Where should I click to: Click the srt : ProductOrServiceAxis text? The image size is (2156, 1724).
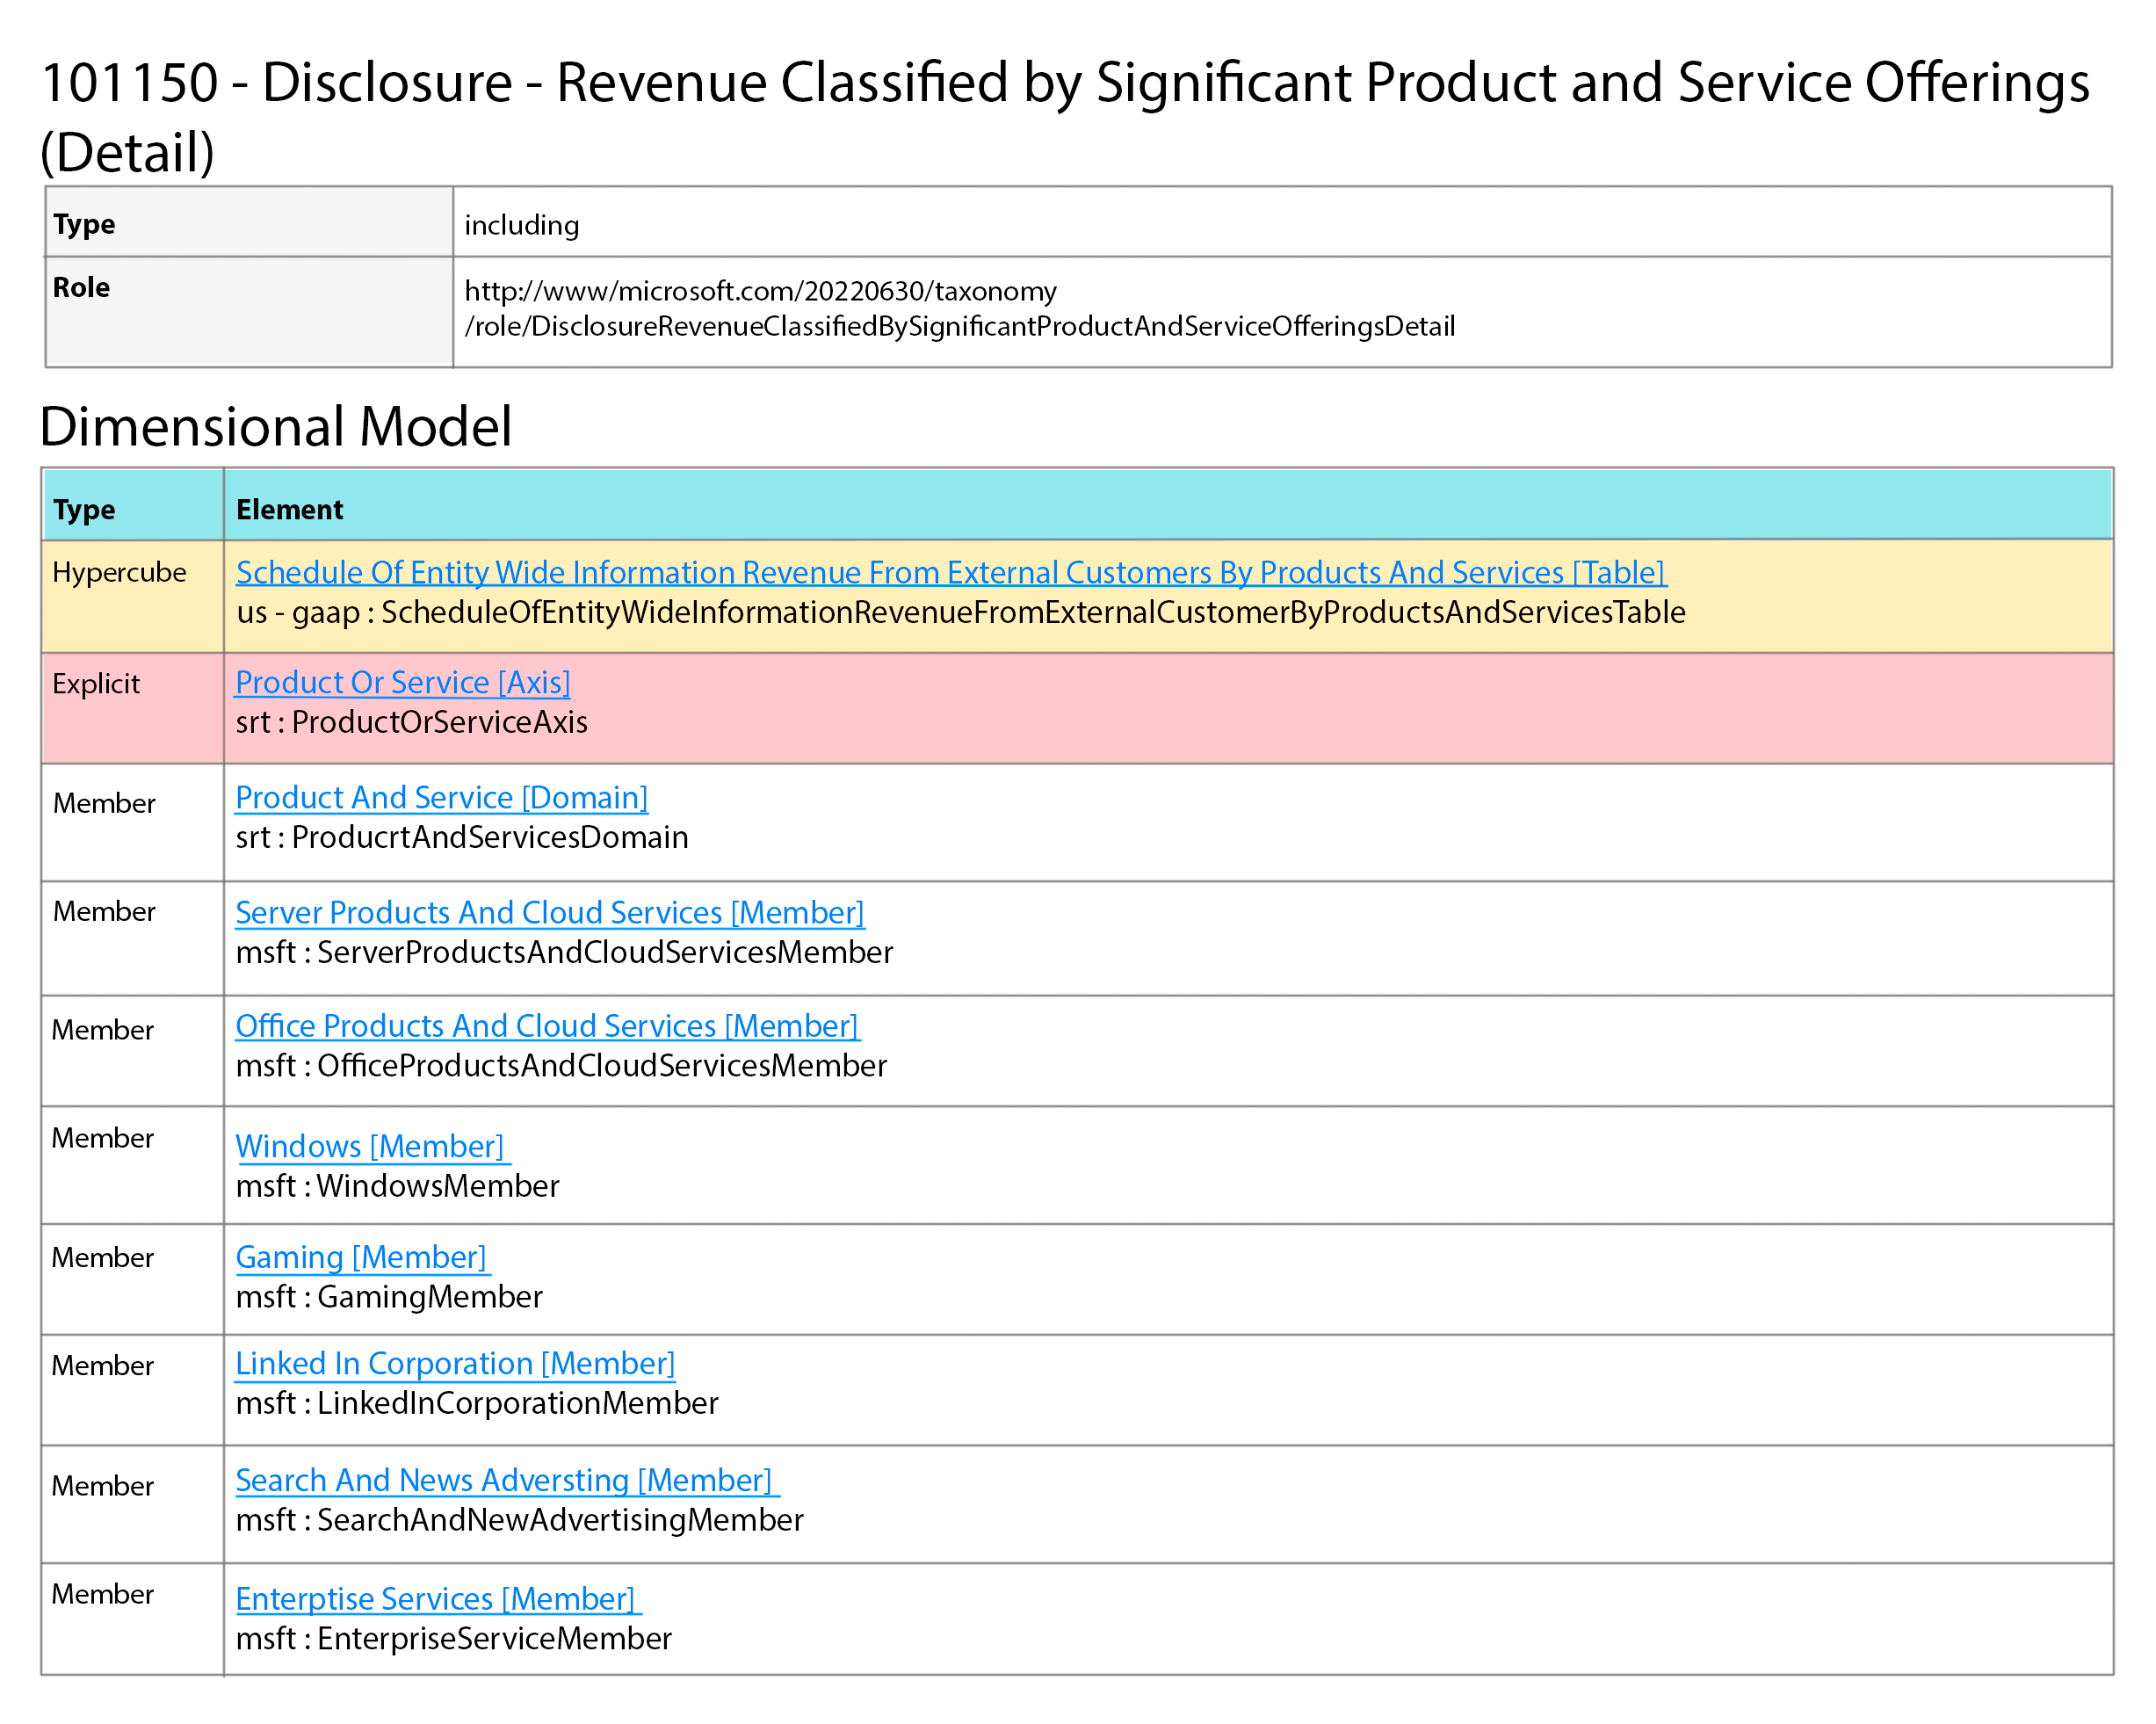(x=412, y=722)
